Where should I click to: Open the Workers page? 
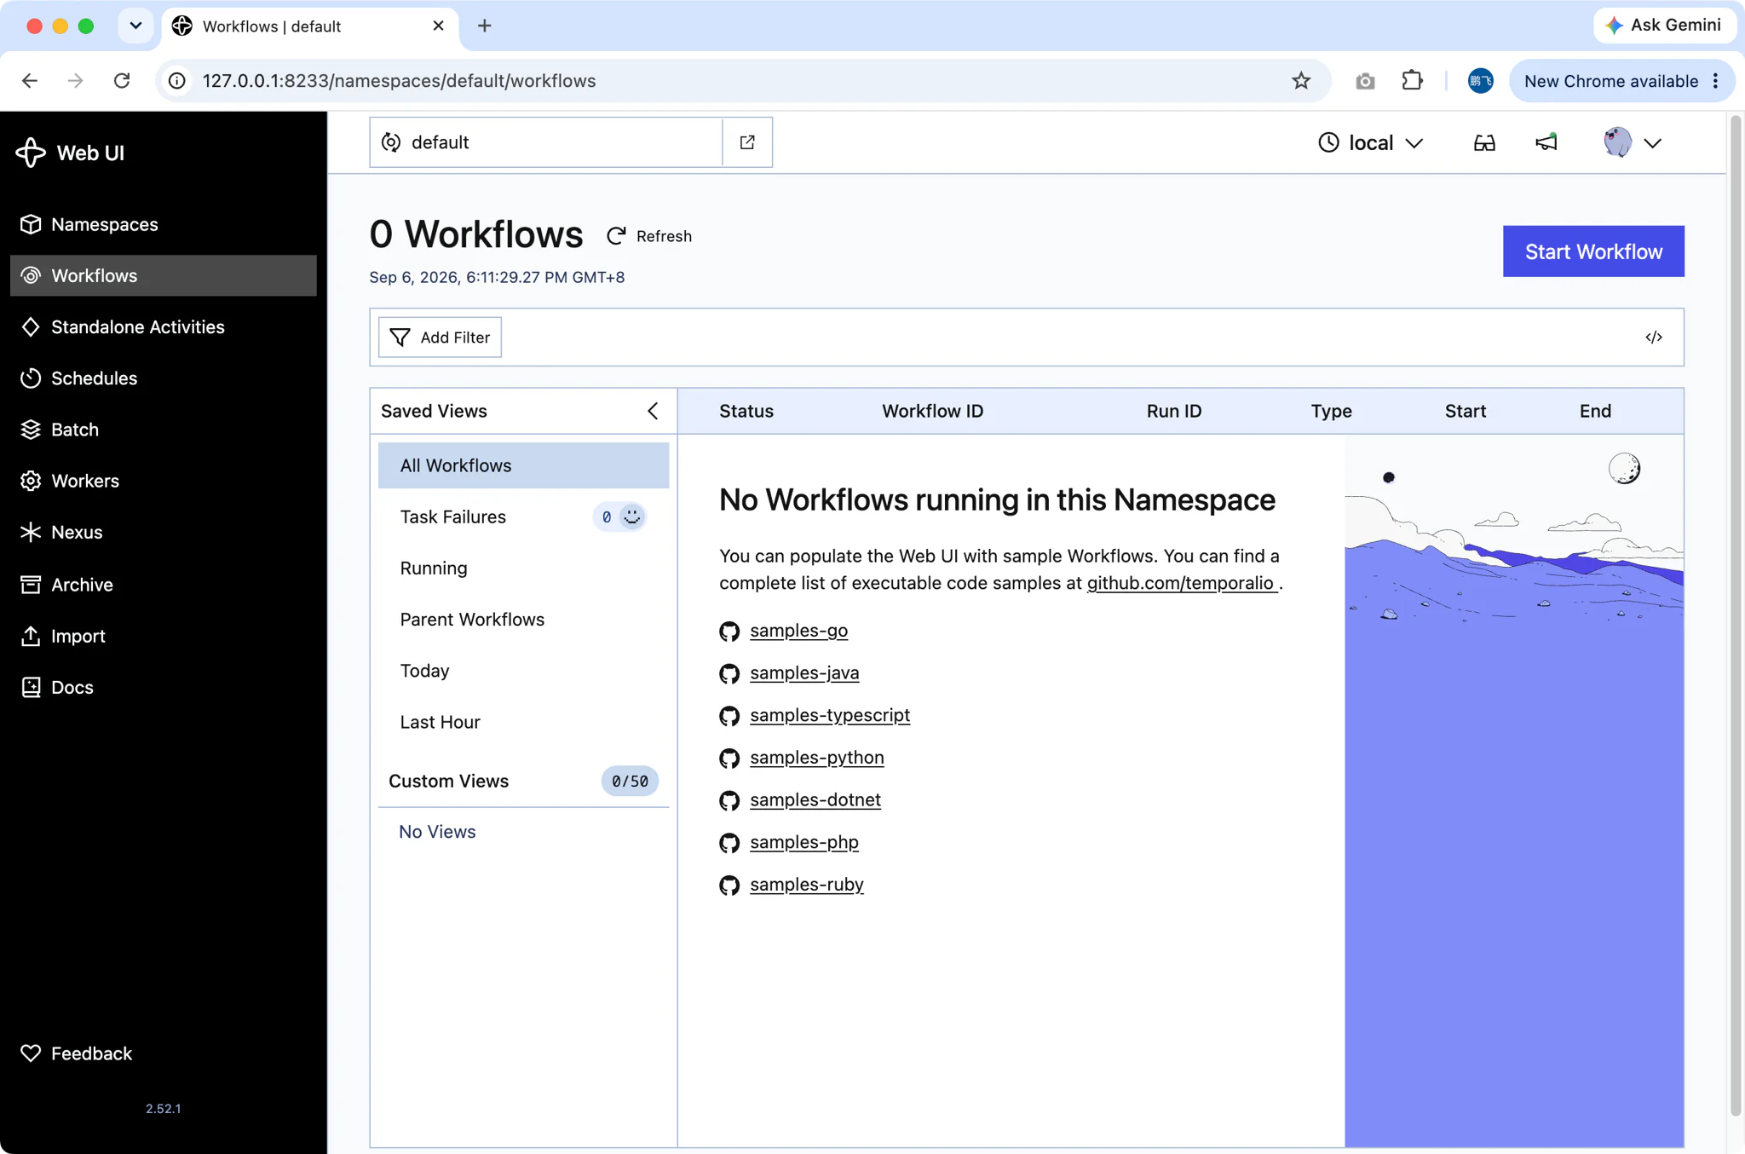[x=163, y=481]
